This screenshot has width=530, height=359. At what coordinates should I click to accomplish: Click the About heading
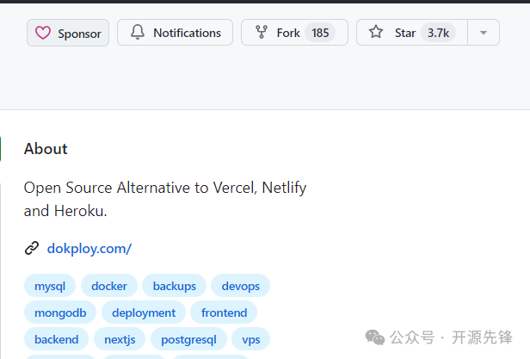46,149
